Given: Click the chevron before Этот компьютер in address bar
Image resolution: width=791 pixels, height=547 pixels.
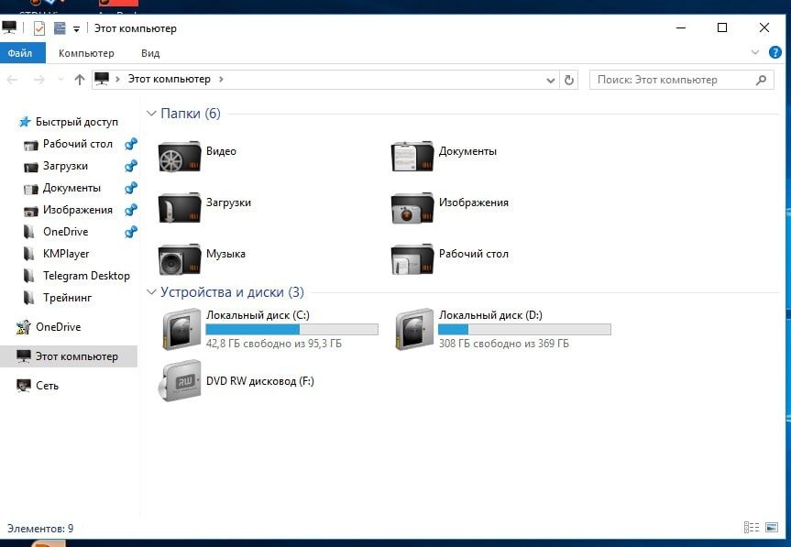Looking at the screenshot, I should pyautogui.click(x=117, y=79).
